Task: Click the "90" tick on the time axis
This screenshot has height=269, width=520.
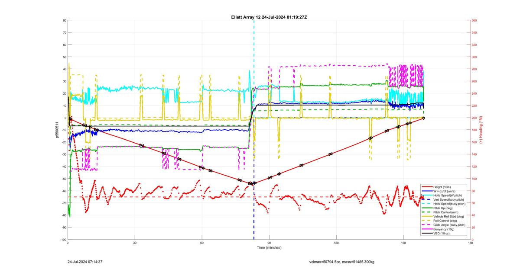Action: (x=269, y=243)
